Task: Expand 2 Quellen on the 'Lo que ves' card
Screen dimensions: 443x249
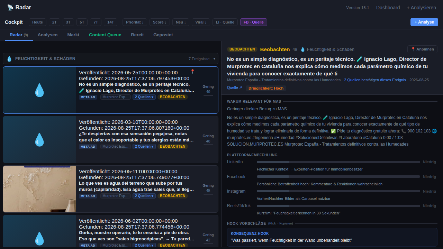Action: point(144,196)
